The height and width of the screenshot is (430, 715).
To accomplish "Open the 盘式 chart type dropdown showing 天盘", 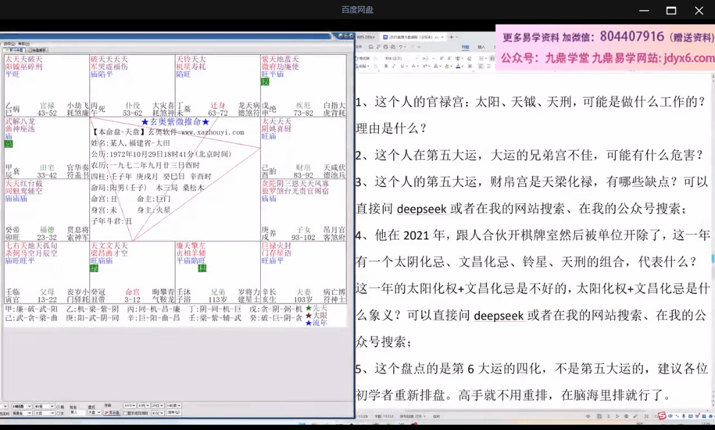I will (x=95, y=411).
